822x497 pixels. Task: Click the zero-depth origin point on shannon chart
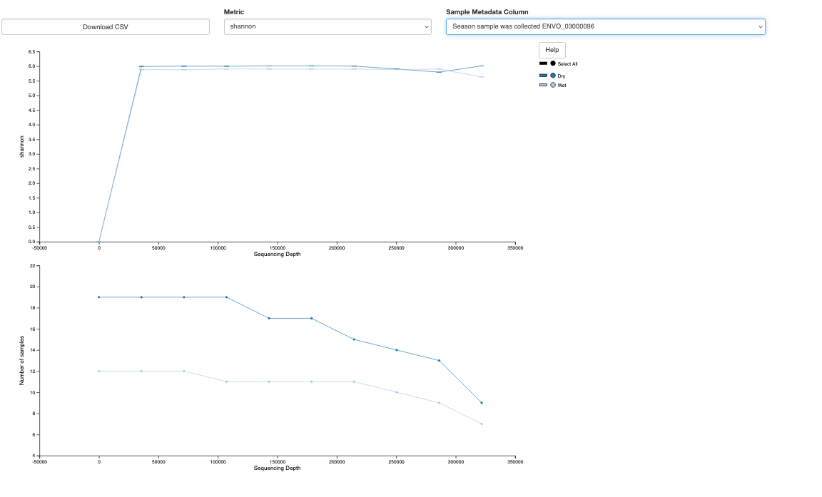99,242
